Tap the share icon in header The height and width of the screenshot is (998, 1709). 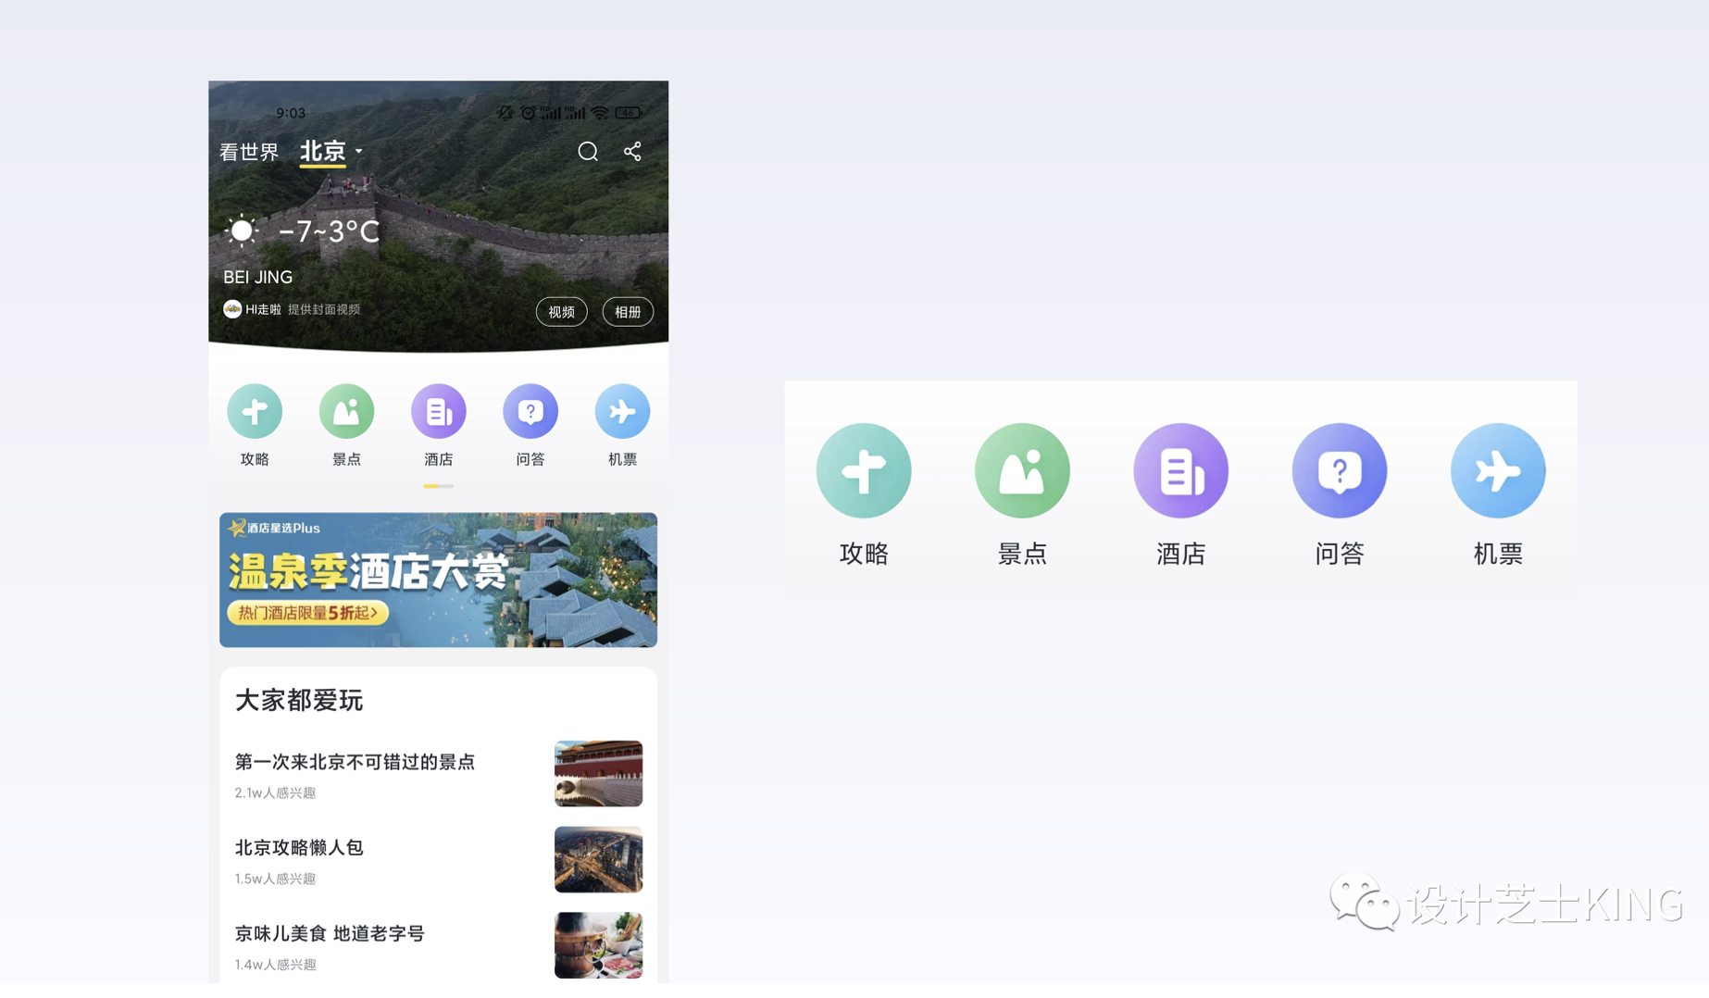(632, 152)
